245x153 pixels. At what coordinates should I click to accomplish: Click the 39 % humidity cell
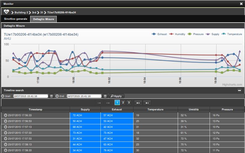[x=194, y=121]
